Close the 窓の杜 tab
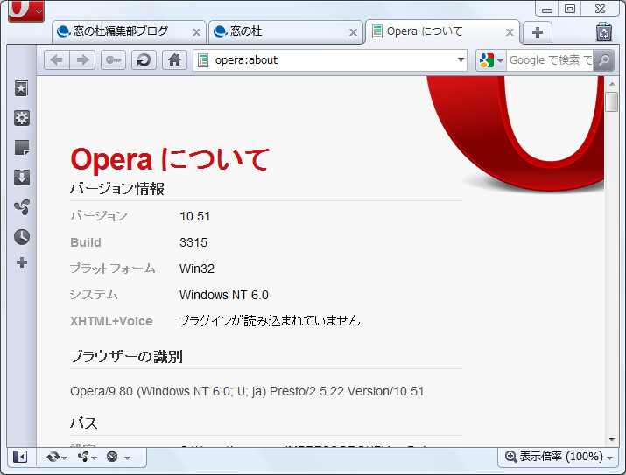 353,32
